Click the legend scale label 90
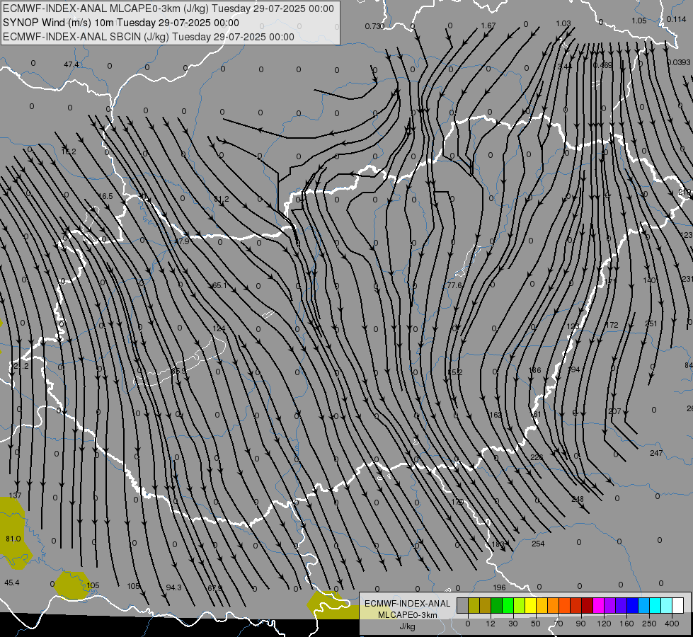Screen dimensions: 693x637 [580, 624]
